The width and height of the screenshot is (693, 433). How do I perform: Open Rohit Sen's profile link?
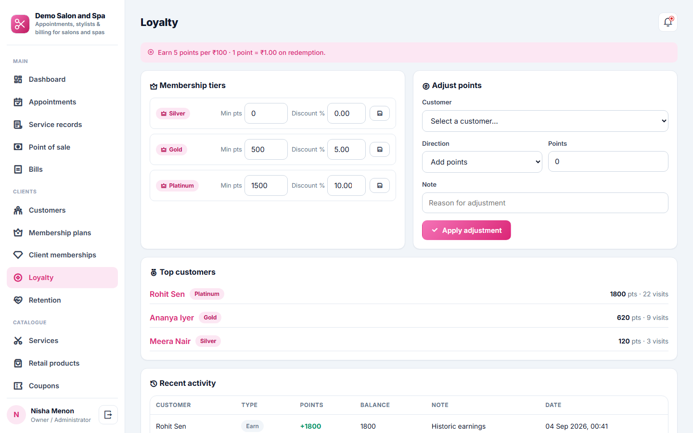pos(167,294)
